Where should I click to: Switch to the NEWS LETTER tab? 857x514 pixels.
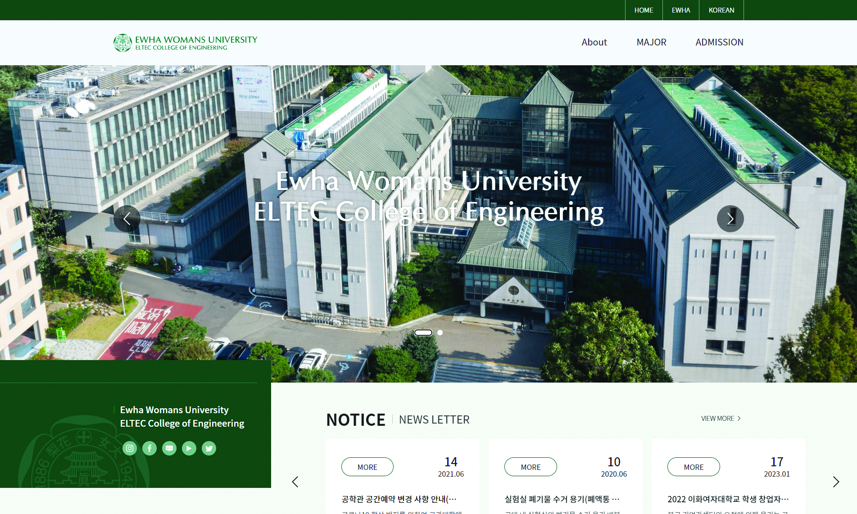[x=434, y=420]
